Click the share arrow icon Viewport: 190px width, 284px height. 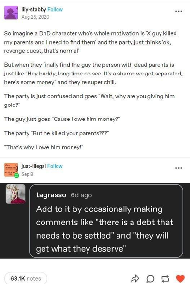point(135,278)
